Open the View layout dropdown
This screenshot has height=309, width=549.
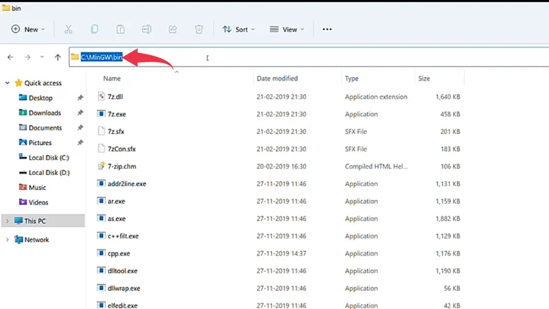288,30
